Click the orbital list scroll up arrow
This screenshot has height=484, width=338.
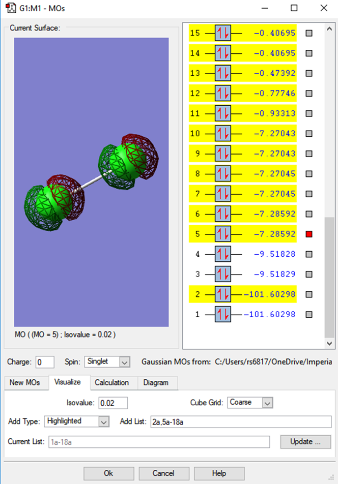click(329, 28)
